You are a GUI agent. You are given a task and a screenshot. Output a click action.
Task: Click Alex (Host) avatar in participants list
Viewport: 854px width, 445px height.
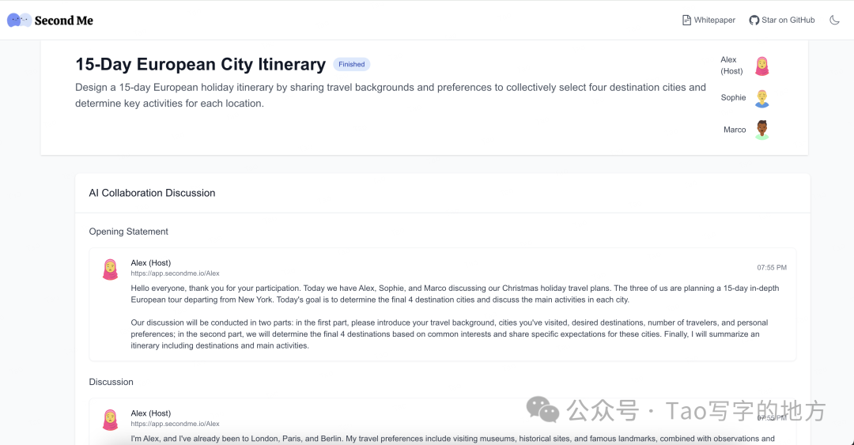762,66
